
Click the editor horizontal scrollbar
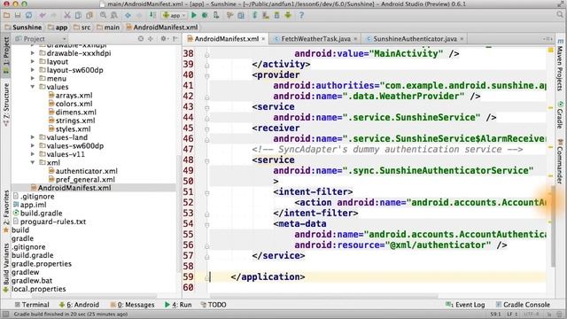pyautogui.click(x=323, y=295)
